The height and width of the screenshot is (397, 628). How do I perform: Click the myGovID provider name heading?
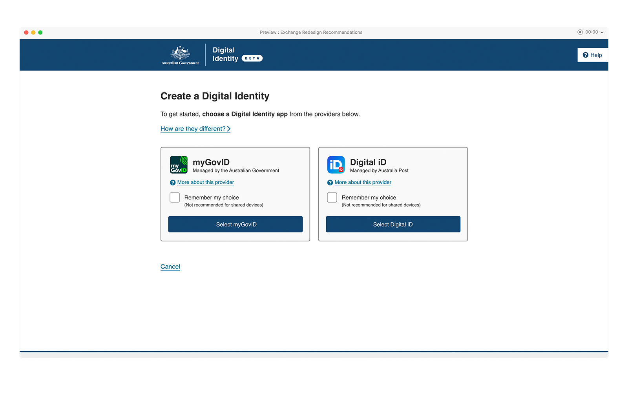click(211, 162)
